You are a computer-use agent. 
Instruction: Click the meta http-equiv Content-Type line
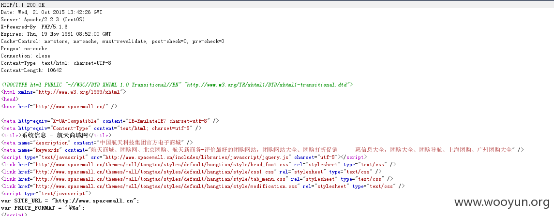[101, 128]
